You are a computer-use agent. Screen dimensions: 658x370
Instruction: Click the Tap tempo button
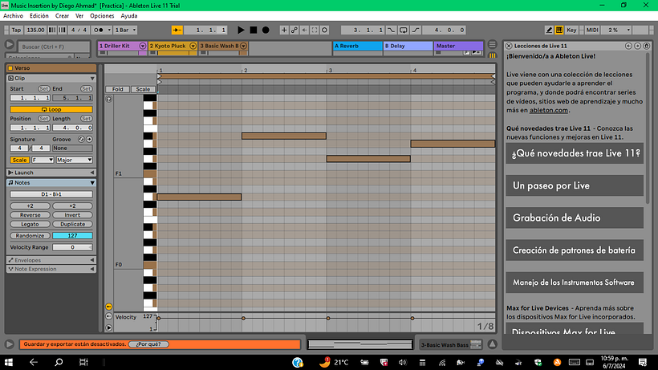click(x=16, y=30)
